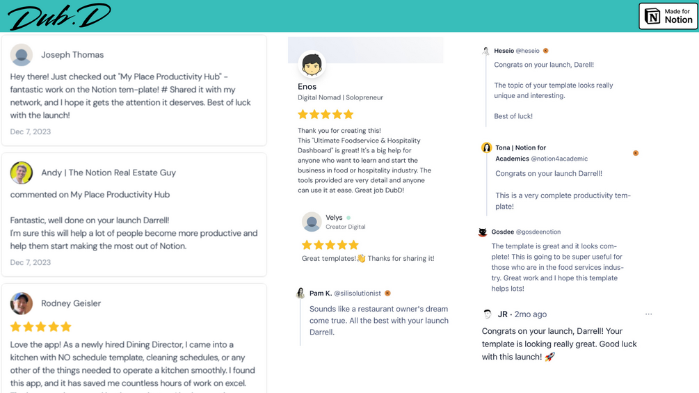Click Tona's yellow circular avatar
This screenshot has width=699, height=393.
pyautogui.click(x=486, y=147)
